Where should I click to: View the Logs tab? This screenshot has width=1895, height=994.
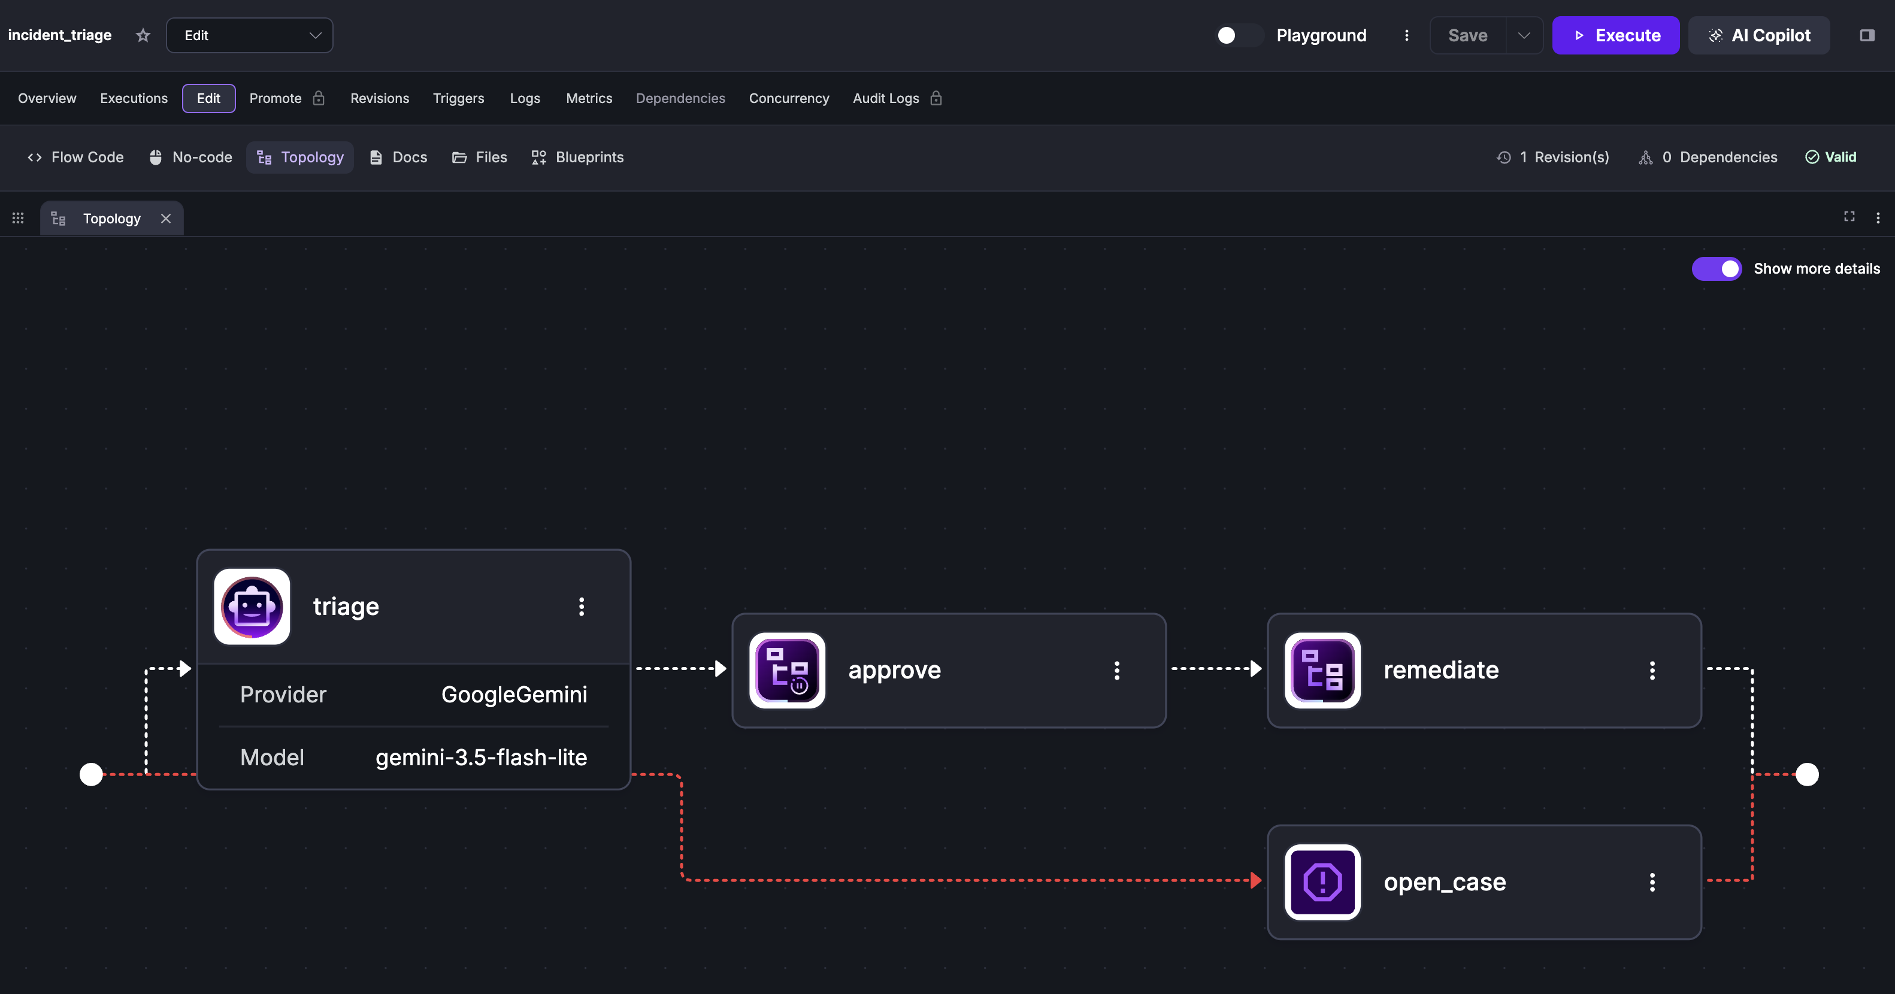coord(525,98)
